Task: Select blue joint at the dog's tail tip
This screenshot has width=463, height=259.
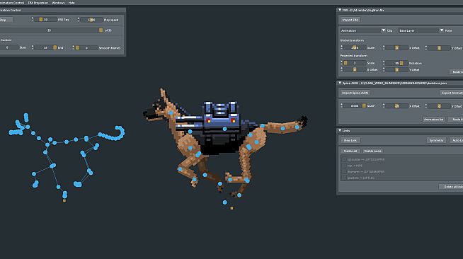Action: (x=297, y=127)
